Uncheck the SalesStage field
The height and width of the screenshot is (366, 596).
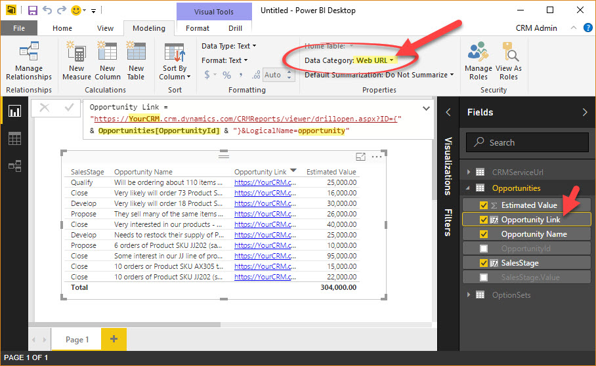[484, 263]
